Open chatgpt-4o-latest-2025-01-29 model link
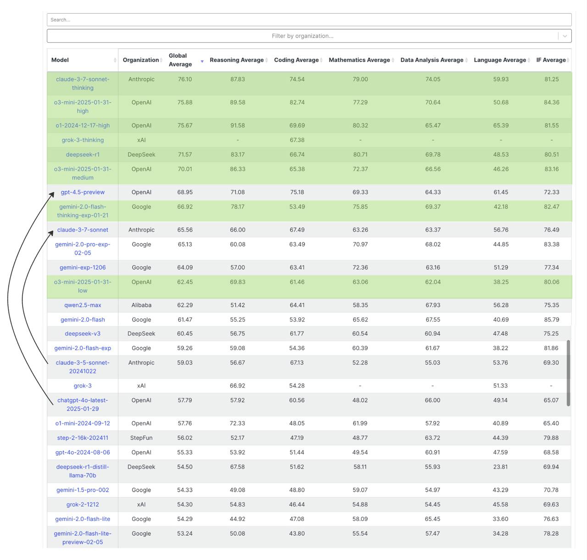 tap(83, 405)
